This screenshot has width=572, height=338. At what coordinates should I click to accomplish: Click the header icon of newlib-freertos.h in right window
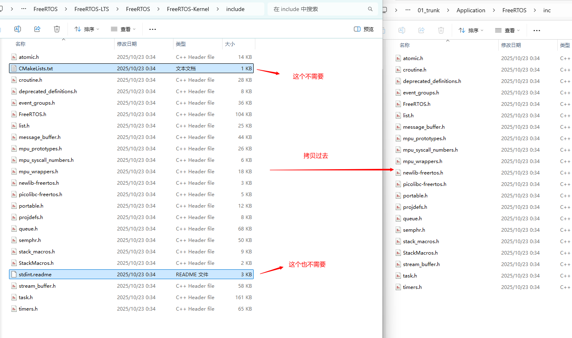(x=398, y=172)
